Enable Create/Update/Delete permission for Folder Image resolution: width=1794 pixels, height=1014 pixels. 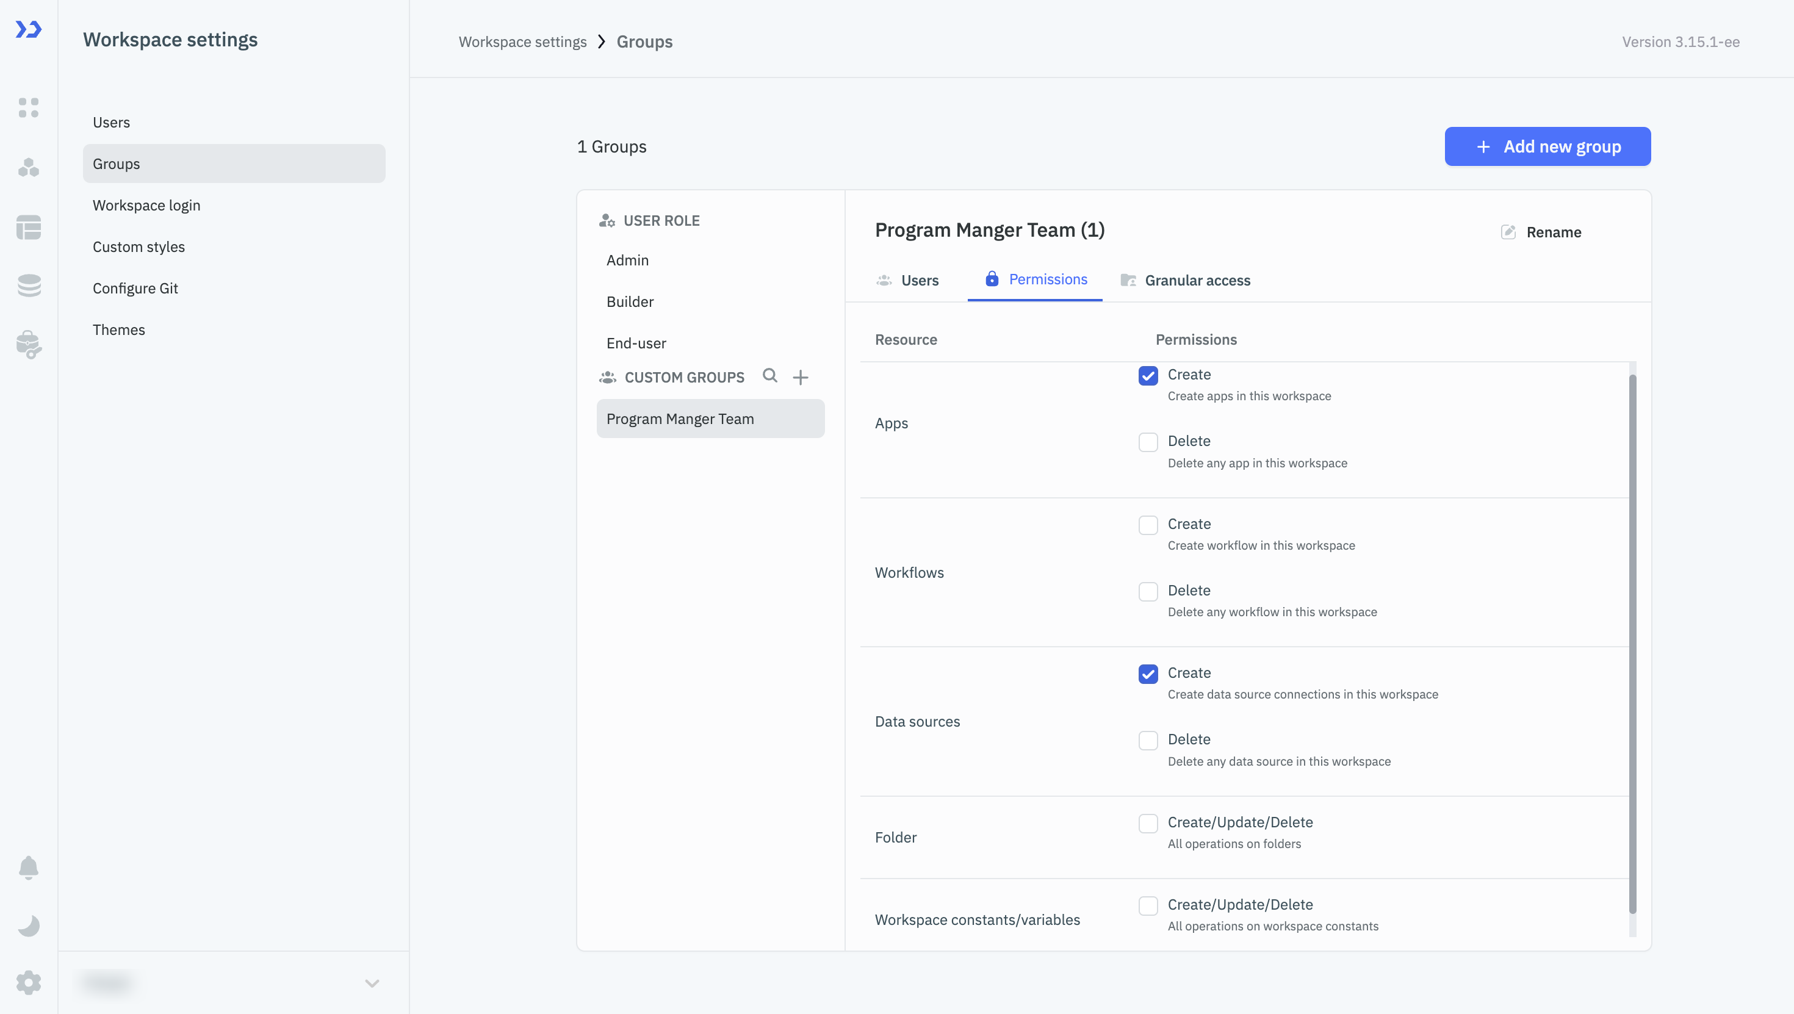pyautogui.click(x=1148, y=823)
